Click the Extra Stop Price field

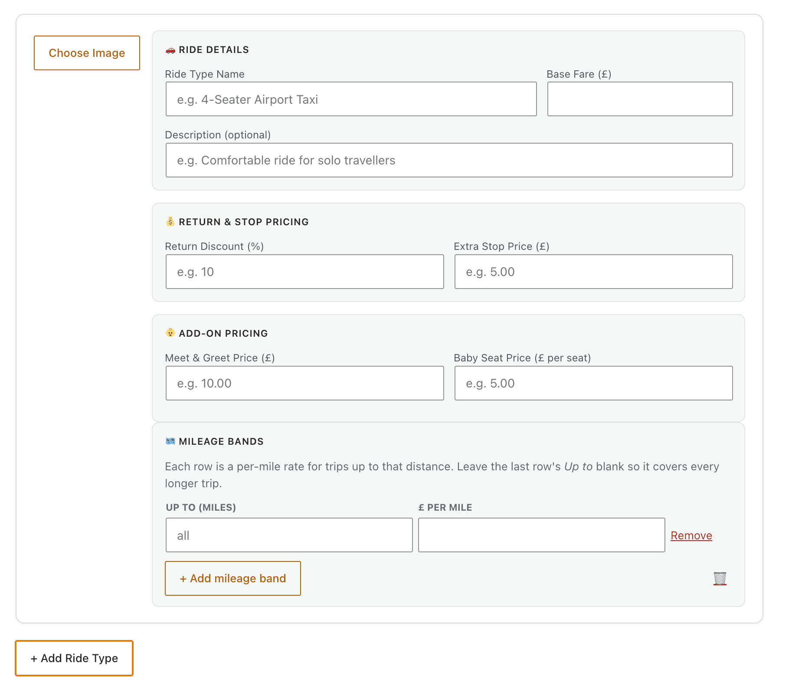[x=594, y=272]
